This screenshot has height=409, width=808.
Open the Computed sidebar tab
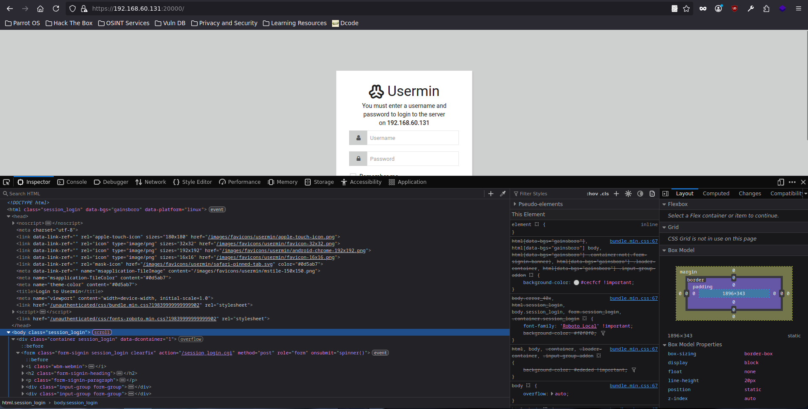coord(716,194)
